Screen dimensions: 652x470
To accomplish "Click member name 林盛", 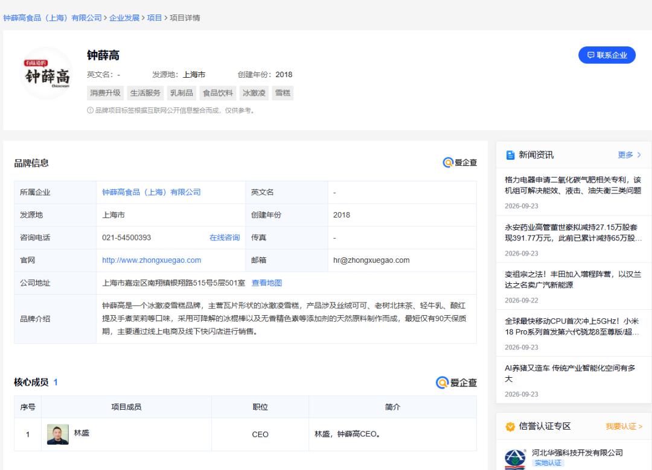I will (x=81, y=433).
